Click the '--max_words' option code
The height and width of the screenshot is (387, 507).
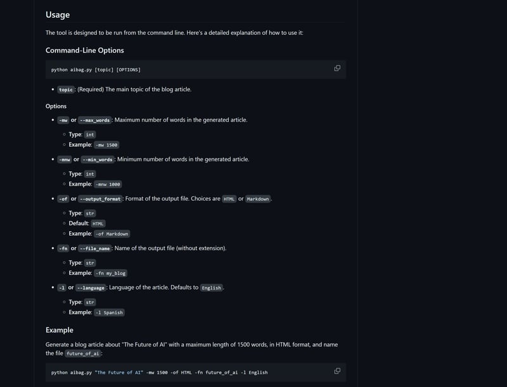click(95, 120)
